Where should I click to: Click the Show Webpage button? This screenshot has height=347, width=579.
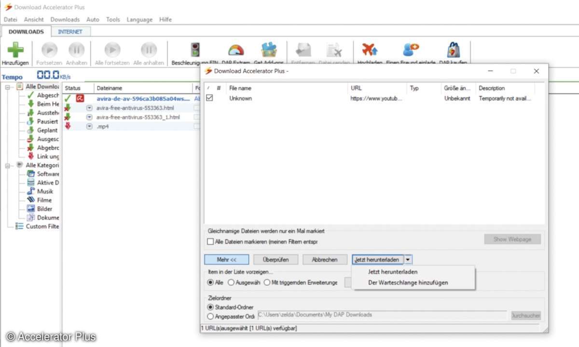pos(512,239)
